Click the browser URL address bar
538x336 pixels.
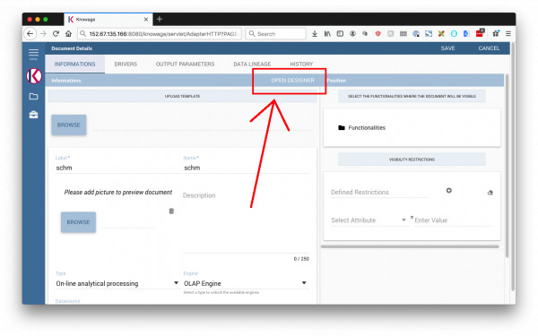160,34
